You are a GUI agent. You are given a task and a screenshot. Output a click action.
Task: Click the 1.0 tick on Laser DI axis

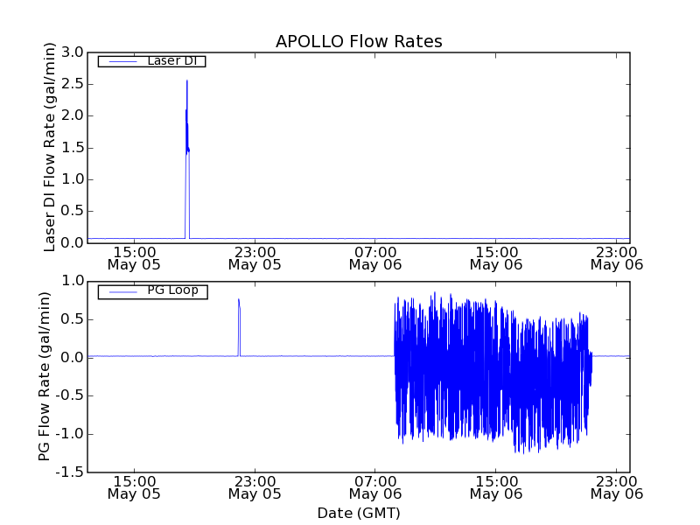coord(73,179)
